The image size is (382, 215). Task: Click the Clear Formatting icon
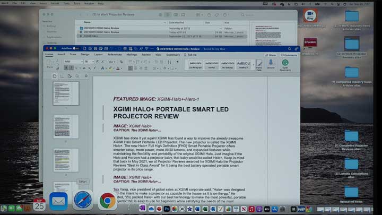[121, 62]
